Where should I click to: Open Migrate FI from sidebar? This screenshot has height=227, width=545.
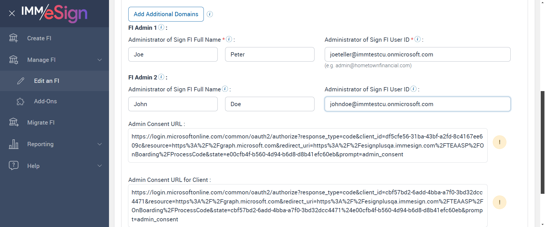(x=41, y=123)
